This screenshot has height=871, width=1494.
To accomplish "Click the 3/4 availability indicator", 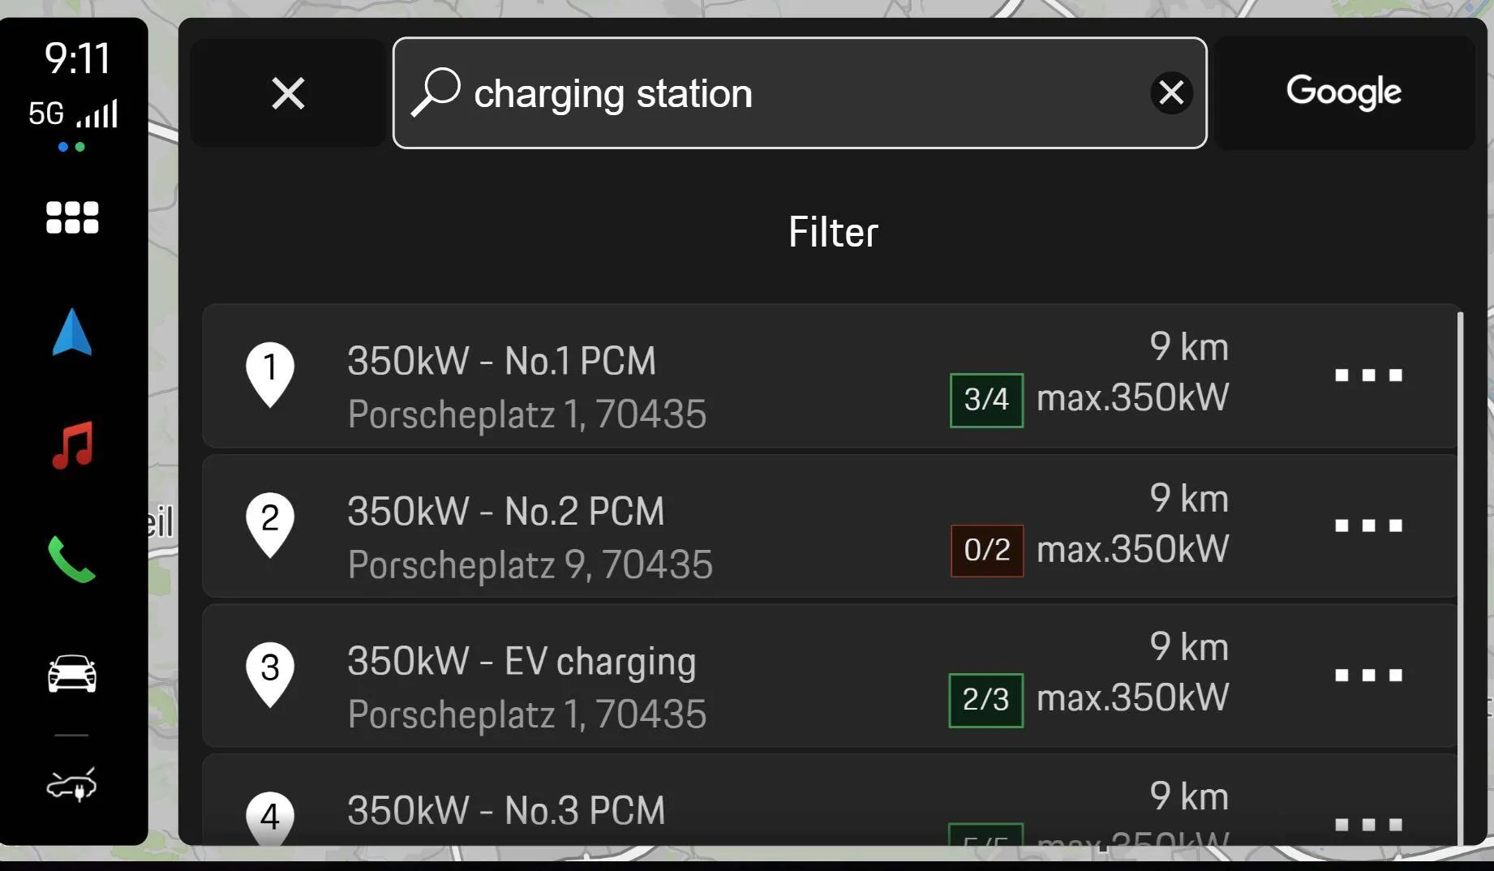I will coord(985,398).
